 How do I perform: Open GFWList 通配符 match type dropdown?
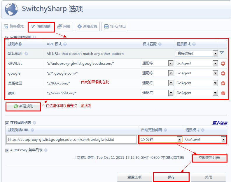point(157,63)
